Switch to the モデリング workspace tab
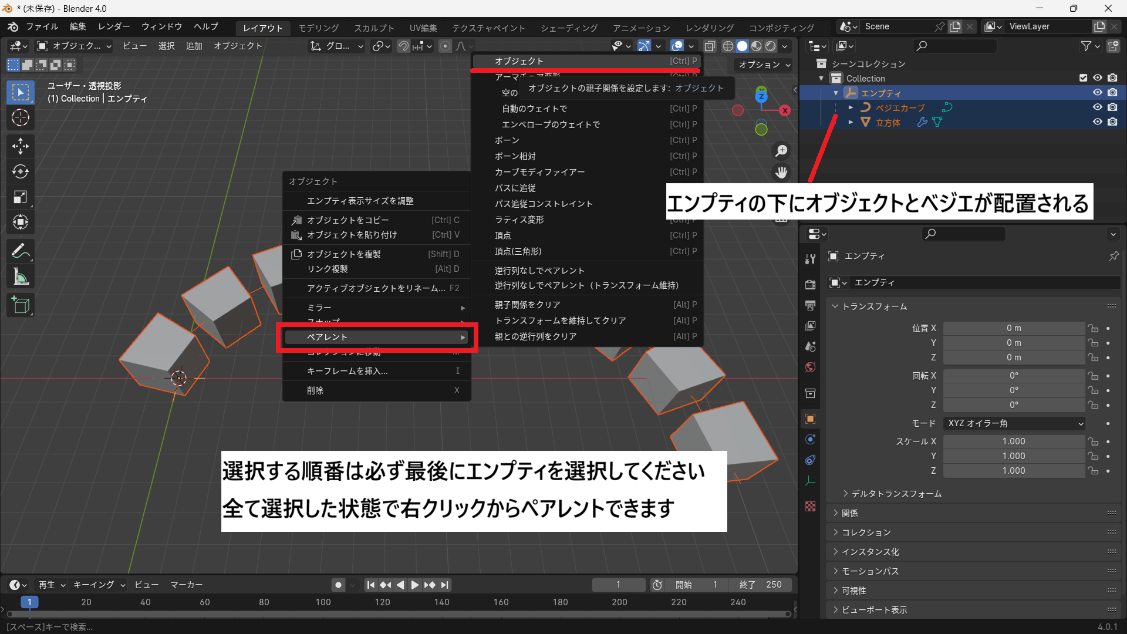 click(318, 28)
